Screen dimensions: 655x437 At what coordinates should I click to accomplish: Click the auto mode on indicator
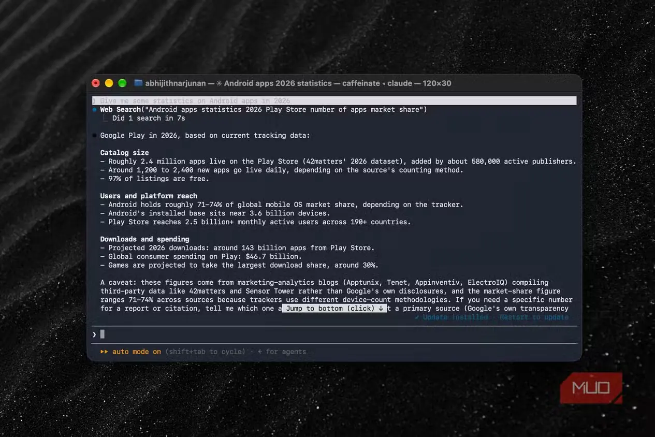(131, 352)
